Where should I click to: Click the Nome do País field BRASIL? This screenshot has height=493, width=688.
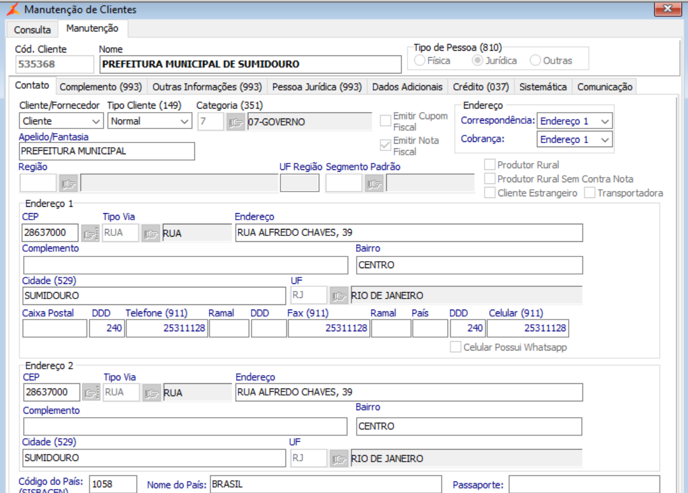click(x=326, y=484)
